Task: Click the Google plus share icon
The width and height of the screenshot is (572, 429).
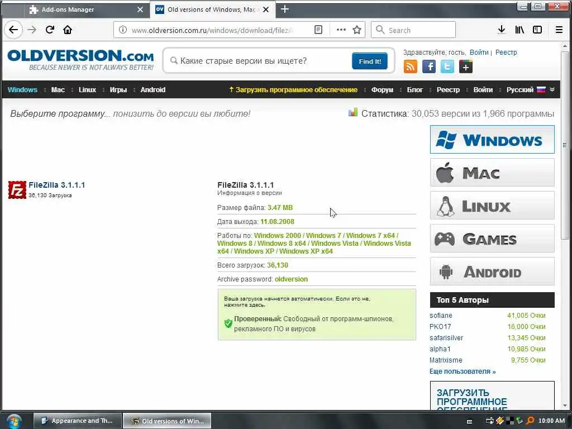Action: click(466, 67)
